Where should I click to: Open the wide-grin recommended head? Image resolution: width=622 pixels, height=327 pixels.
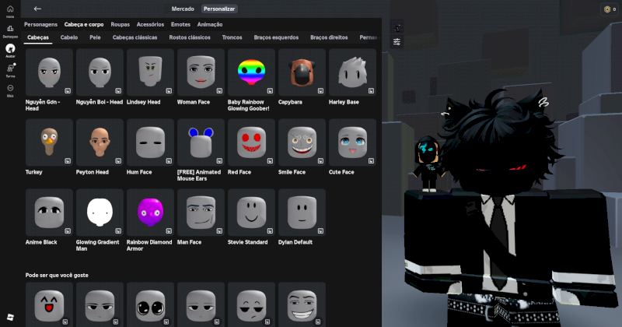click(x=302, y=304)
